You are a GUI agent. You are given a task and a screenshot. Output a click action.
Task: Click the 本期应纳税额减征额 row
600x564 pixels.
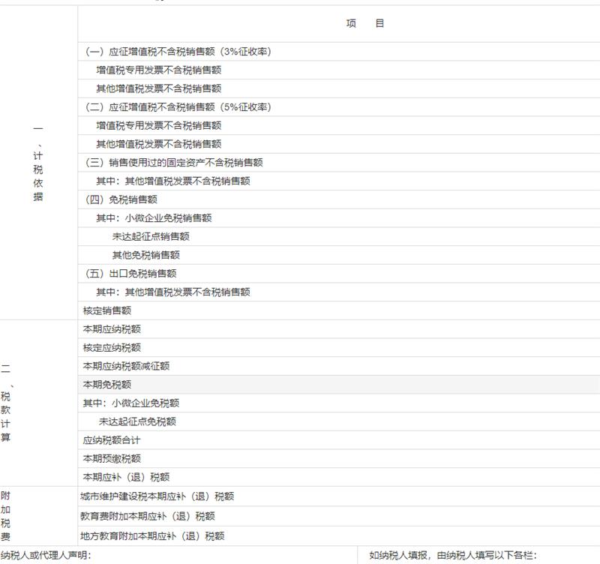coord(126,366)
